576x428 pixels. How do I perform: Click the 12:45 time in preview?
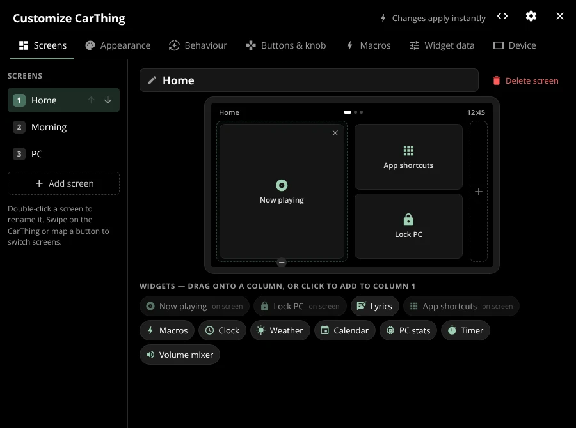(x=476, y=112)
